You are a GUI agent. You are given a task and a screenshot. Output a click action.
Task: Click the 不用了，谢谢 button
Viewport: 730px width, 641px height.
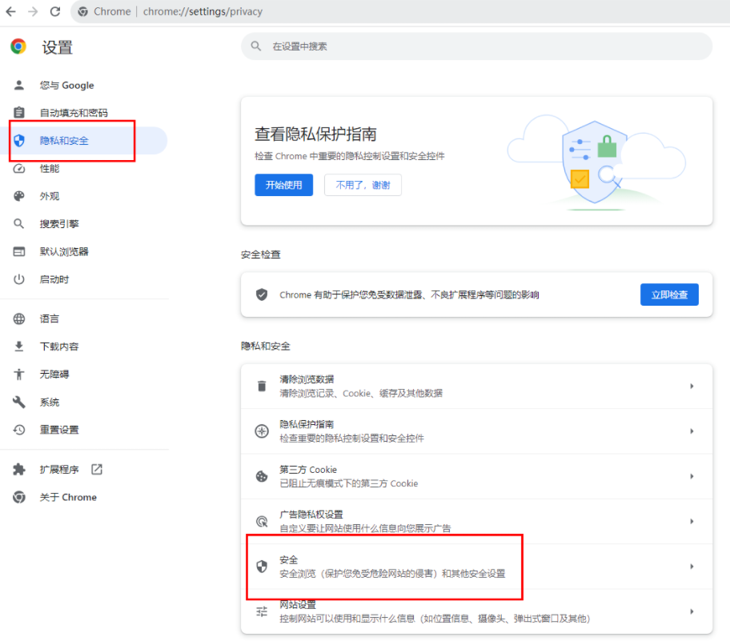tap(363, 185)
